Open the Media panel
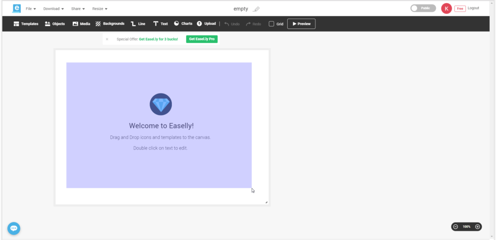 point(81,24)
